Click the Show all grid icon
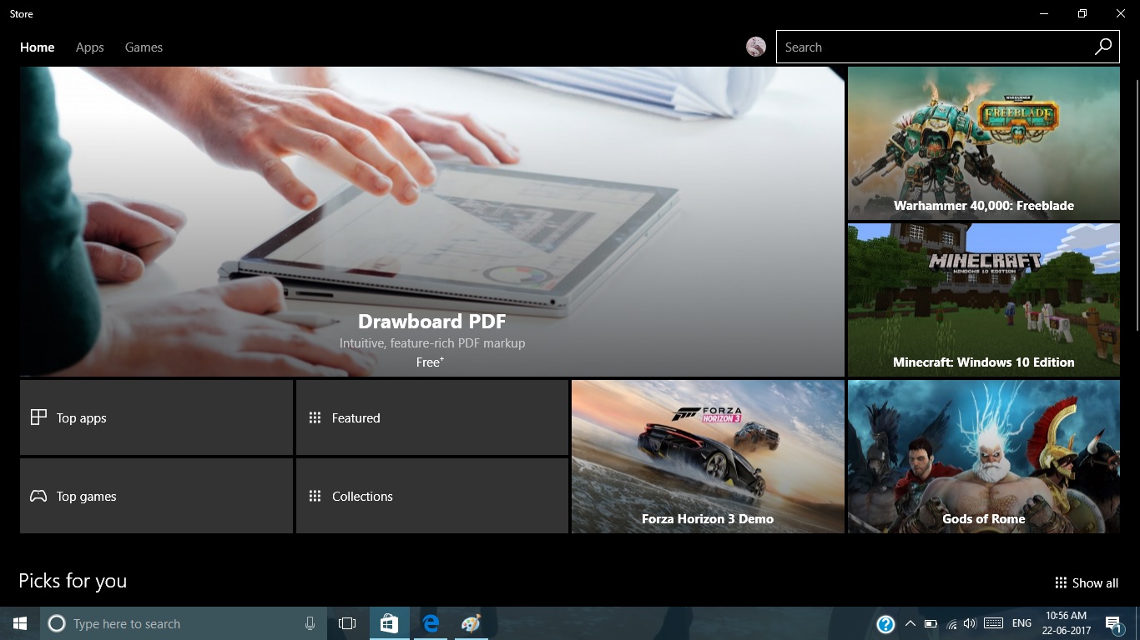The height and width of the screenshot is (640, 1140). pos(1061,582)
